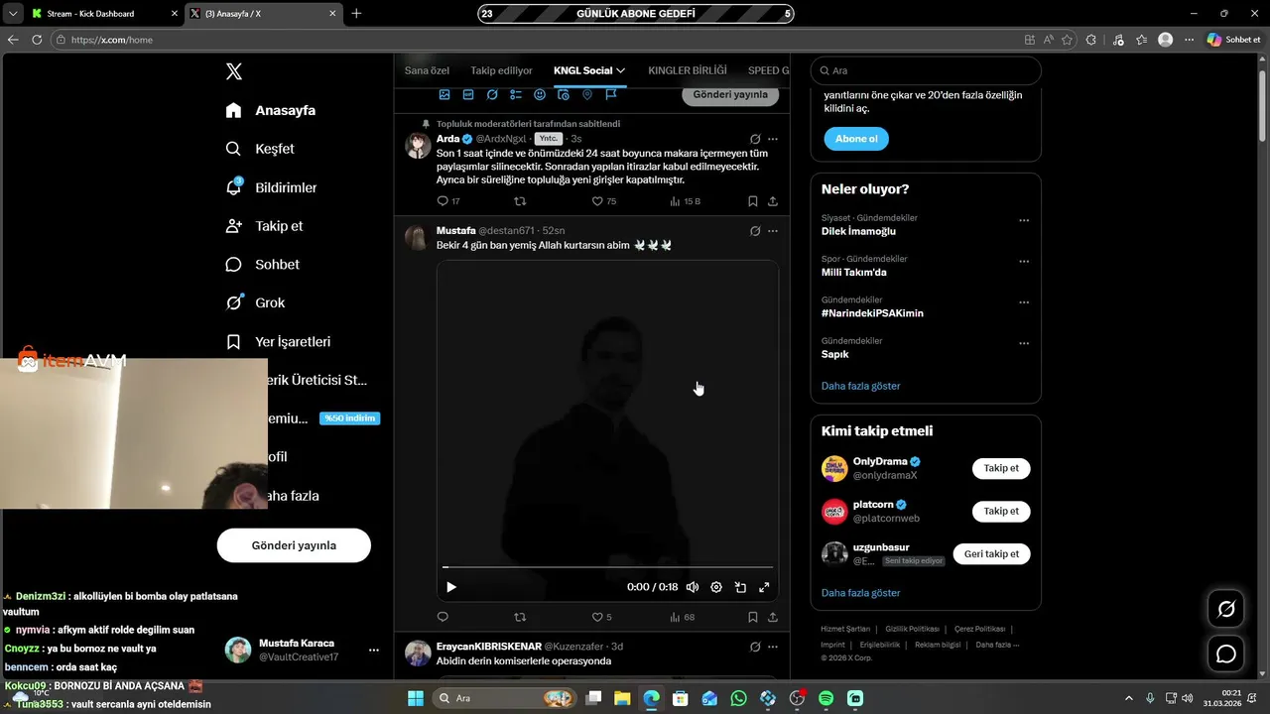The image size is (1270, 714).
Task: Add location icon in composer
Action: tap(587, 94)
